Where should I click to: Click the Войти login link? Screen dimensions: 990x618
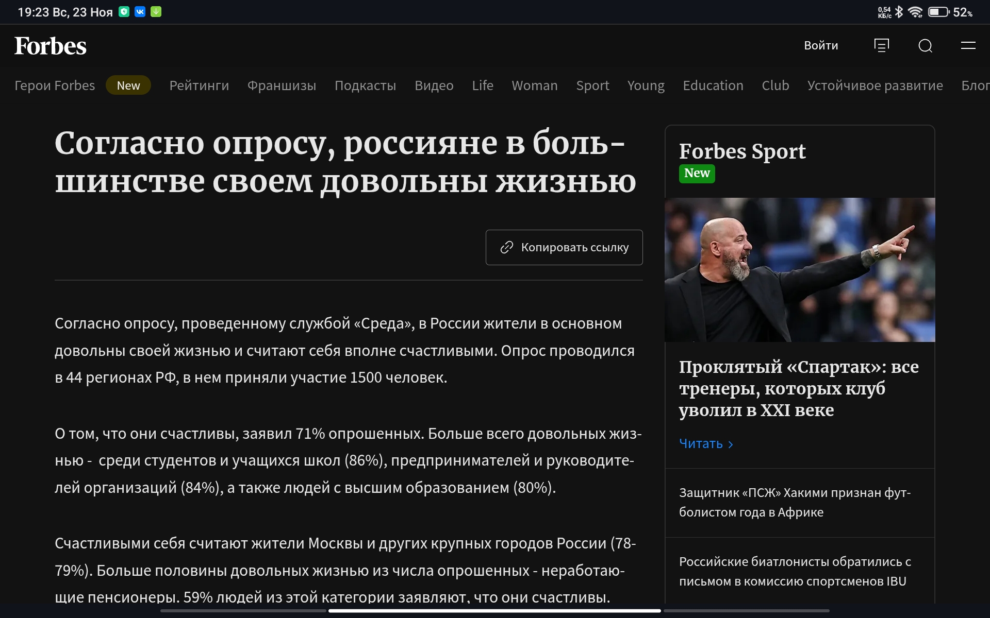click(x=821, y=45)
